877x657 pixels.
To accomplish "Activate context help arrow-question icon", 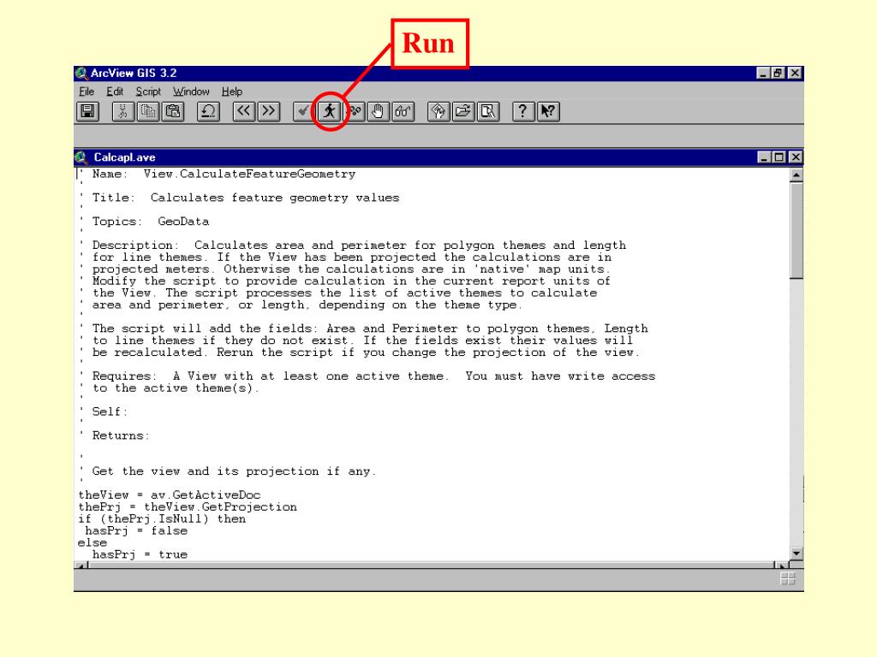I will [x=548, y=112].
